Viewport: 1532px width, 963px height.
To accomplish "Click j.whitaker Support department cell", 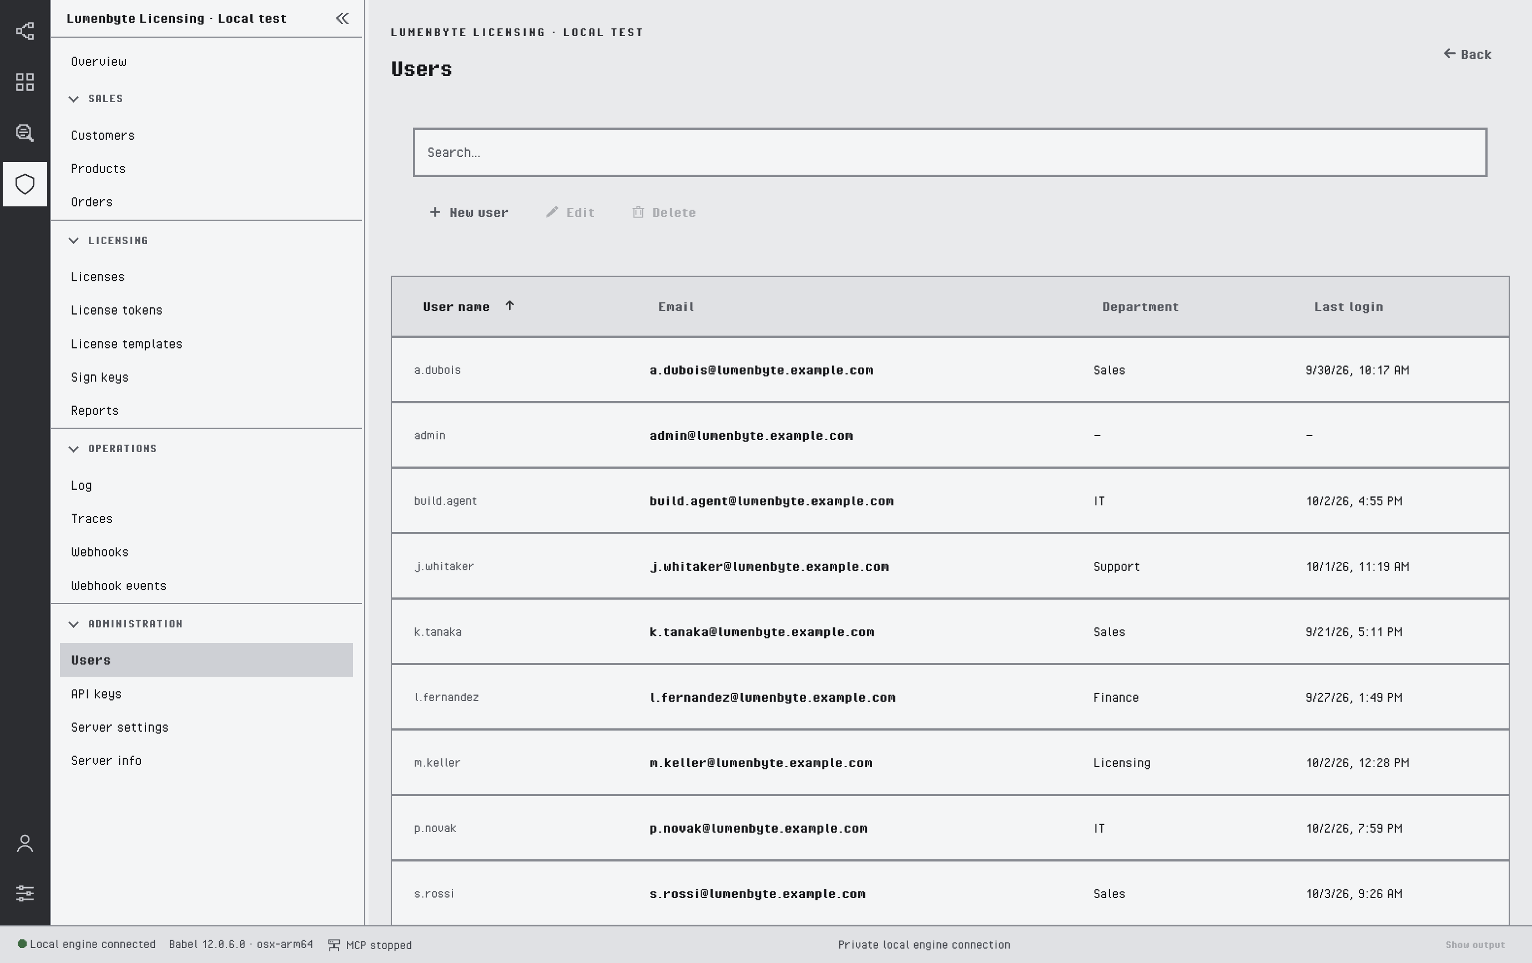I will [x=1116, y=566].
